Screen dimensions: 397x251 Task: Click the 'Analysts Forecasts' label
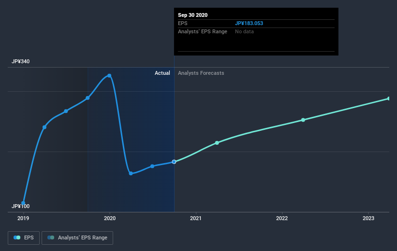(201, 73)
